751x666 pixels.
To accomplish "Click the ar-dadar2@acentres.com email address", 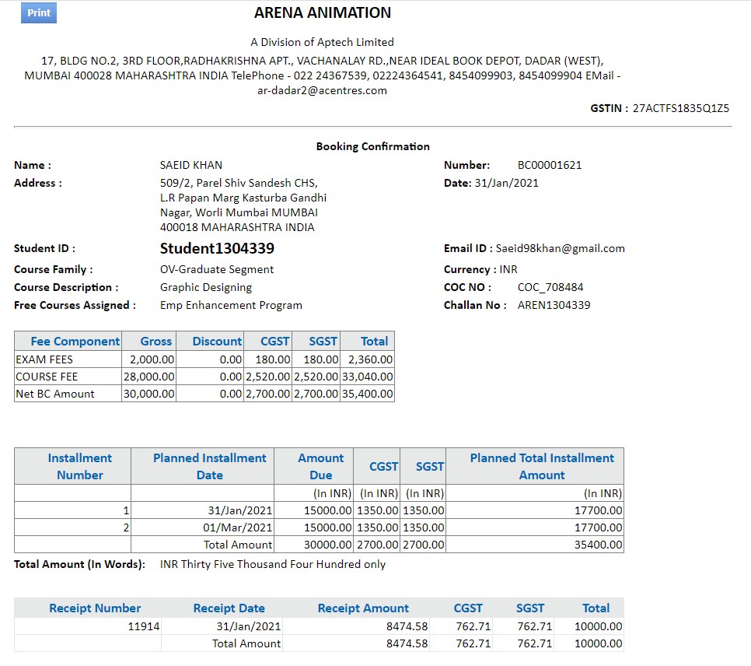I will (x=323, y=90).
